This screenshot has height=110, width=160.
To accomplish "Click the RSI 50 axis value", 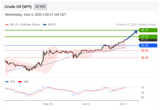I will pos(142,92).
